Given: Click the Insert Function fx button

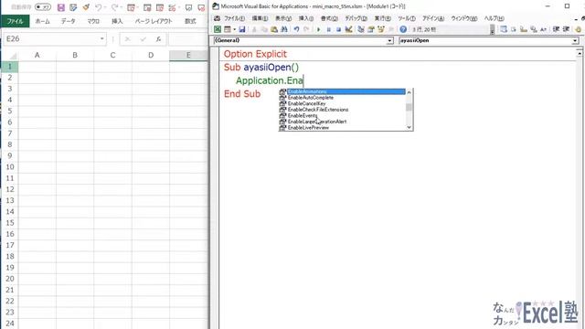Looking at the screenshot, I should point(158,38).
